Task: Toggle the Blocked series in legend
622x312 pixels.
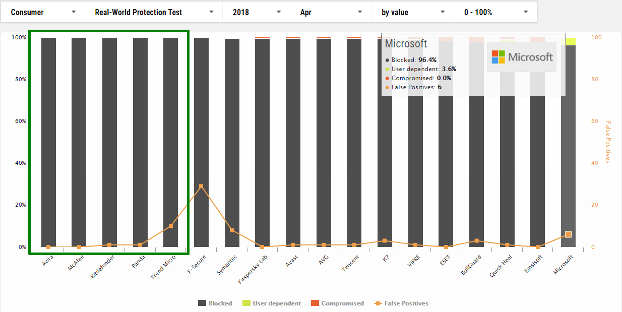Action: (215, 303)
